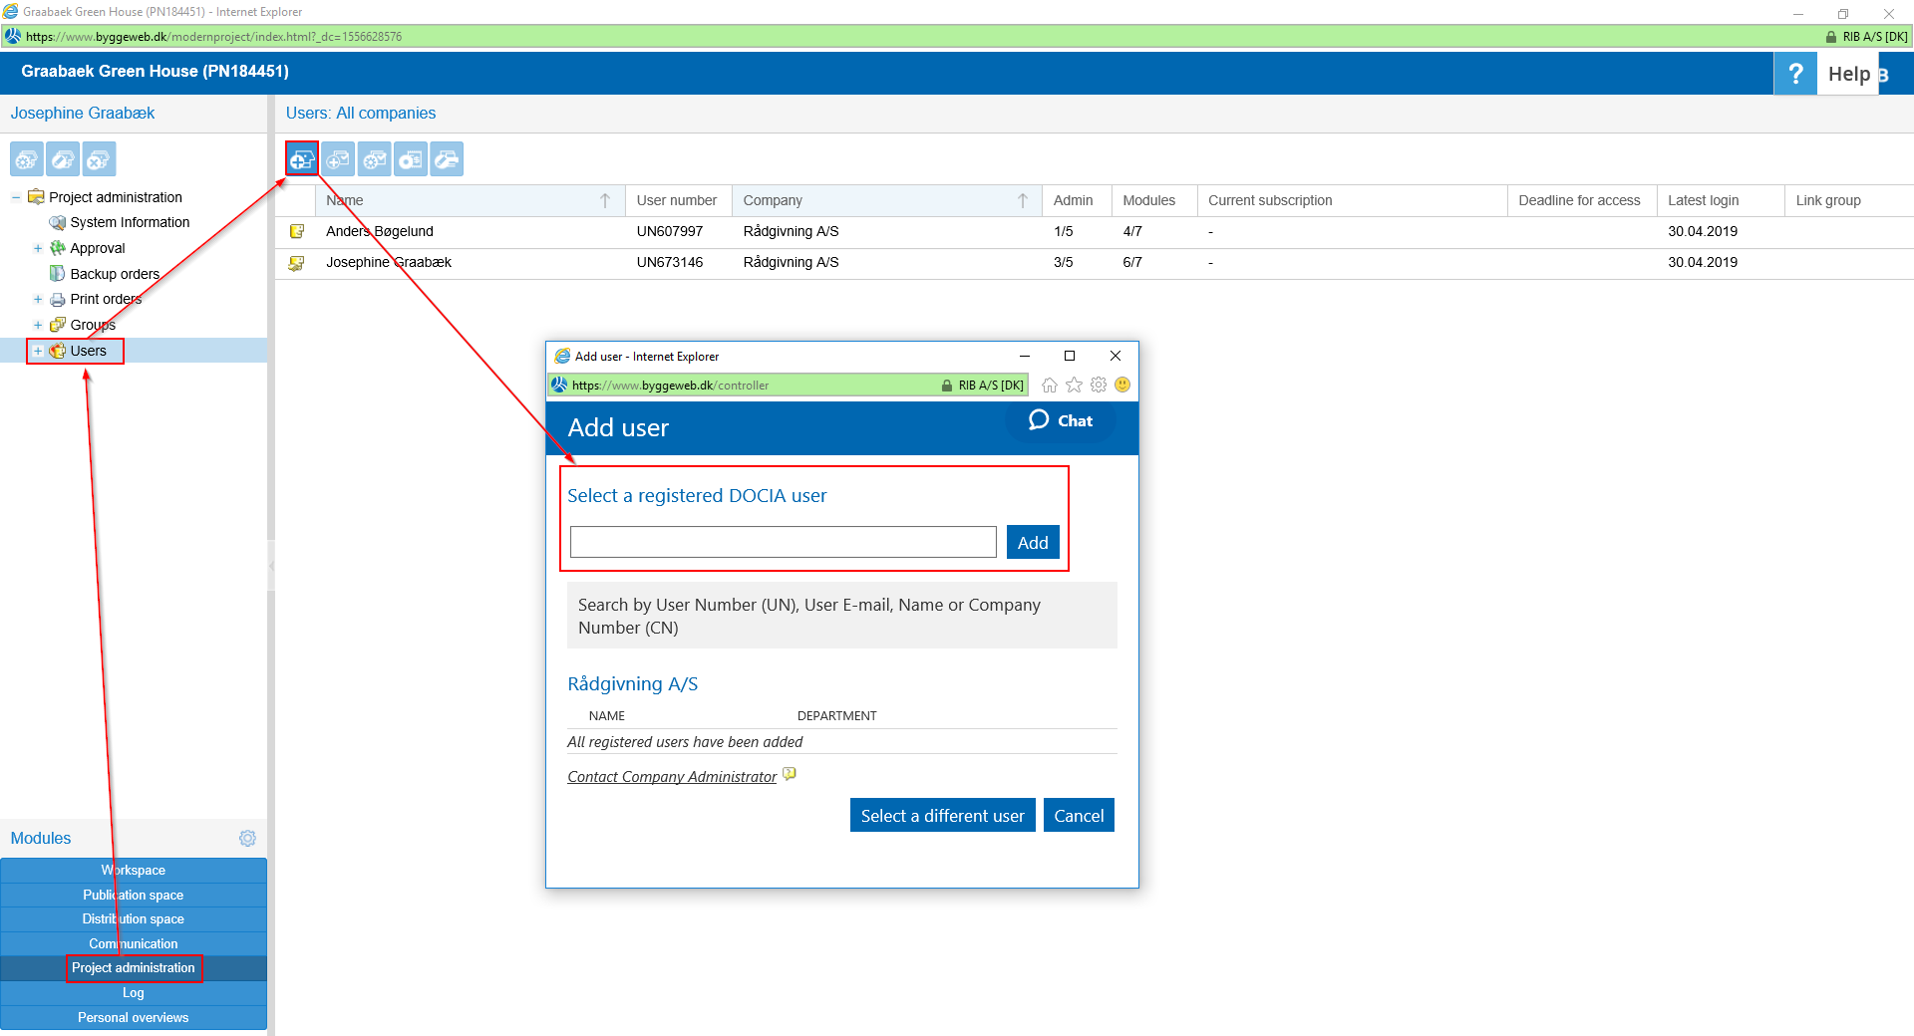The width and height of the screenshot is (1914, 1036).
Task: Open the Workspace module
Action: [x=134, y=871]
